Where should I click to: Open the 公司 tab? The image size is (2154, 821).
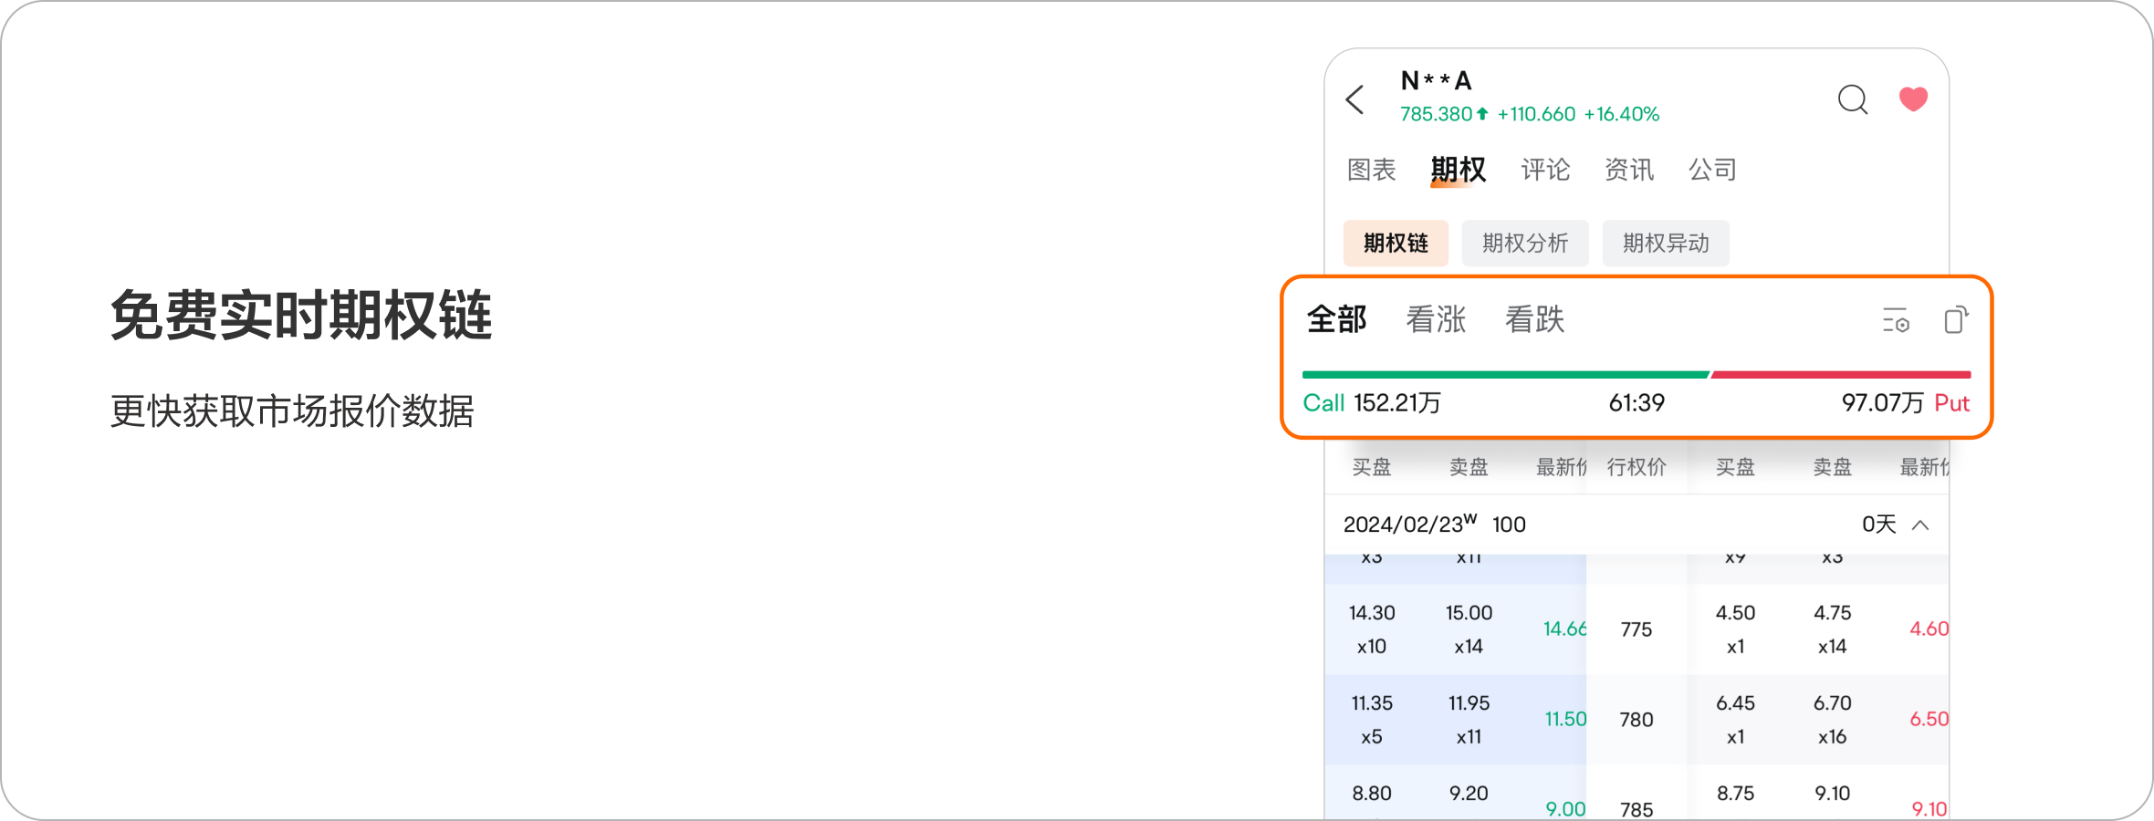(x=1712, y=170)
